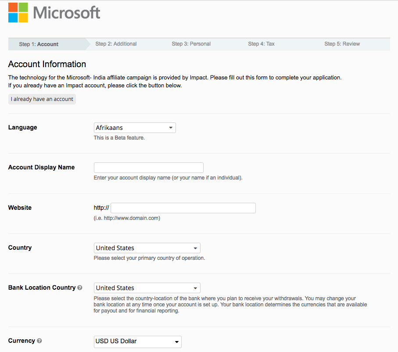This screenshot has width=398, height=352.
Task: Open the Bank Location Country dropdown
Action: point(147,288)
